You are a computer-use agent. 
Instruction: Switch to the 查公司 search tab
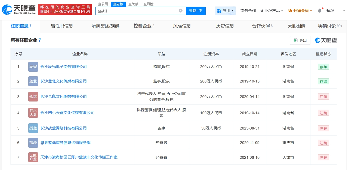(x=103, y=4)
